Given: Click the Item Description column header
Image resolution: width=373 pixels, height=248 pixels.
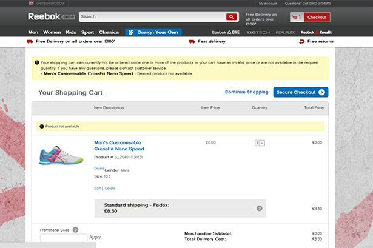Looking at the screenshot, I should click(109, 108).
